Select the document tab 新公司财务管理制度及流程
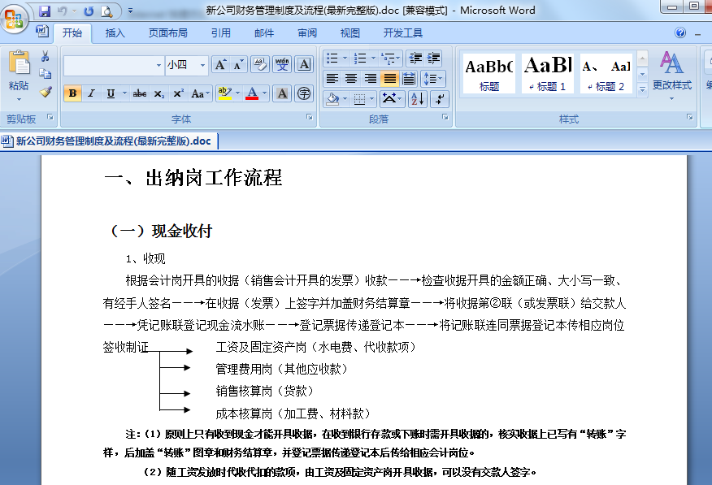The image size is (712, 485). coord(109,141)
